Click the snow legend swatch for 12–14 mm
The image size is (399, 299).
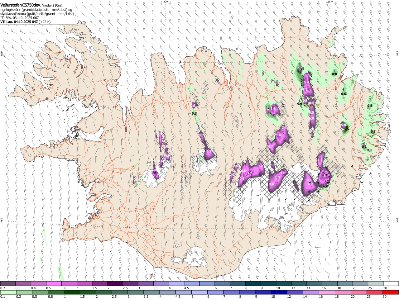click(299, 284)
